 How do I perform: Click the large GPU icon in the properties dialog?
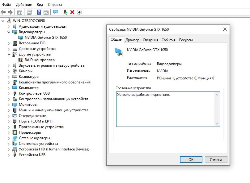(119, 52)
